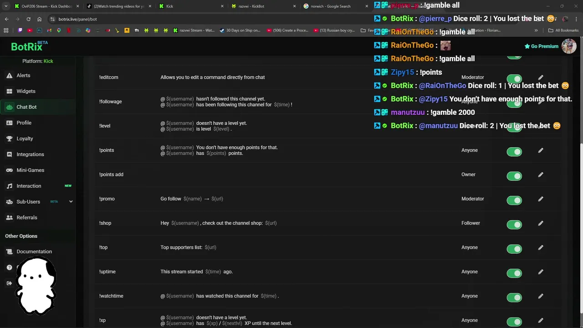Open site information icon in address bar
This screenshot has height=328, width=583.
pos(52,19)
